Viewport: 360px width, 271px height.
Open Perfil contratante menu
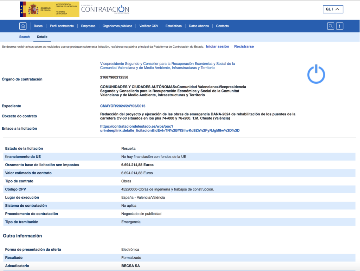(62, 26)
